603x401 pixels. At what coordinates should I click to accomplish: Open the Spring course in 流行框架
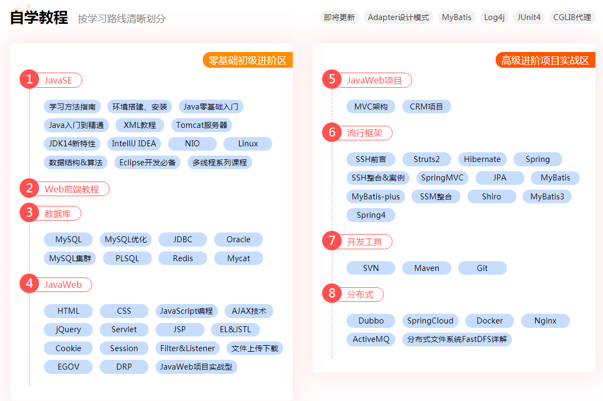point(537,159)
